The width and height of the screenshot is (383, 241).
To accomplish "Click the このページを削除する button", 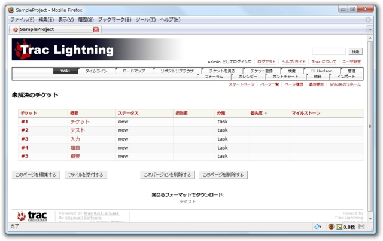I will (x=223, y=175).
